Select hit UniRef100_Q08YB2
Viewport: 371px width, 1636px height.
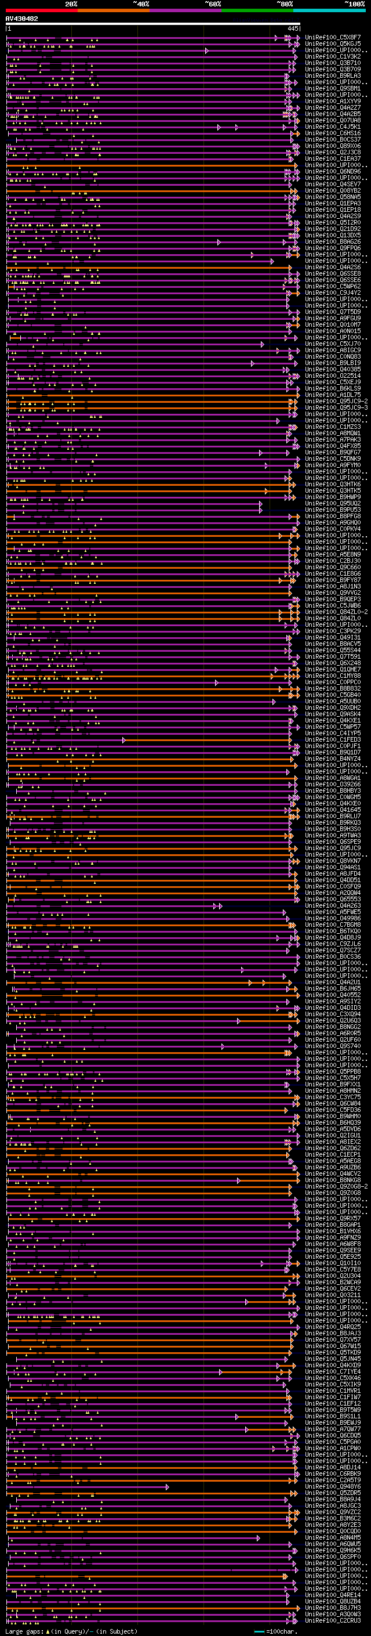[333, 190]
